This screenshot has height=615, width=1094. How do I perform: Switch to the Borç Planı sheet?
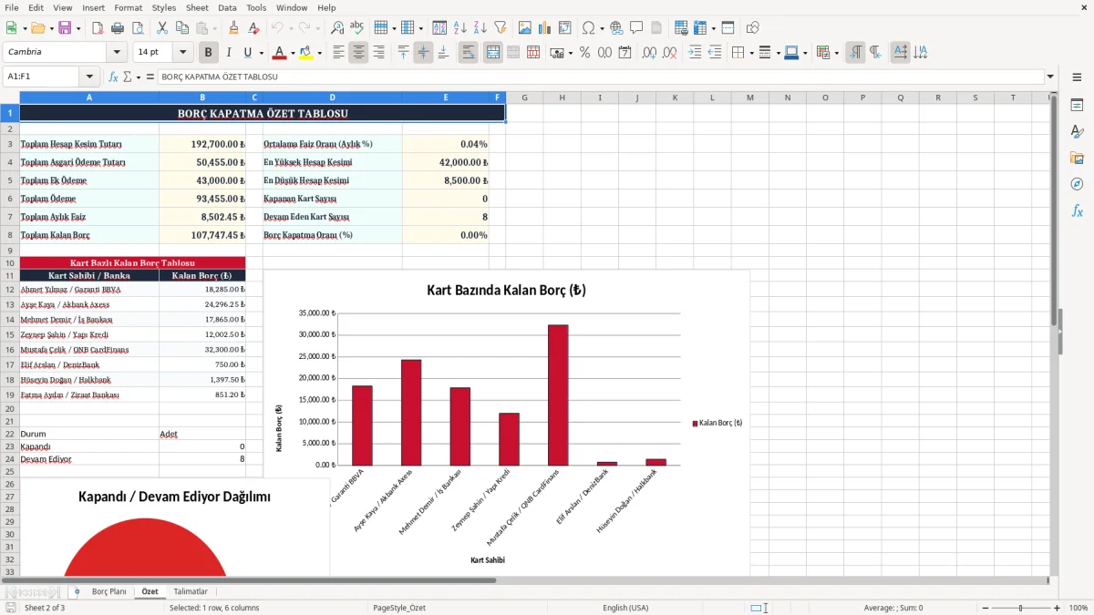click(108, 591)
